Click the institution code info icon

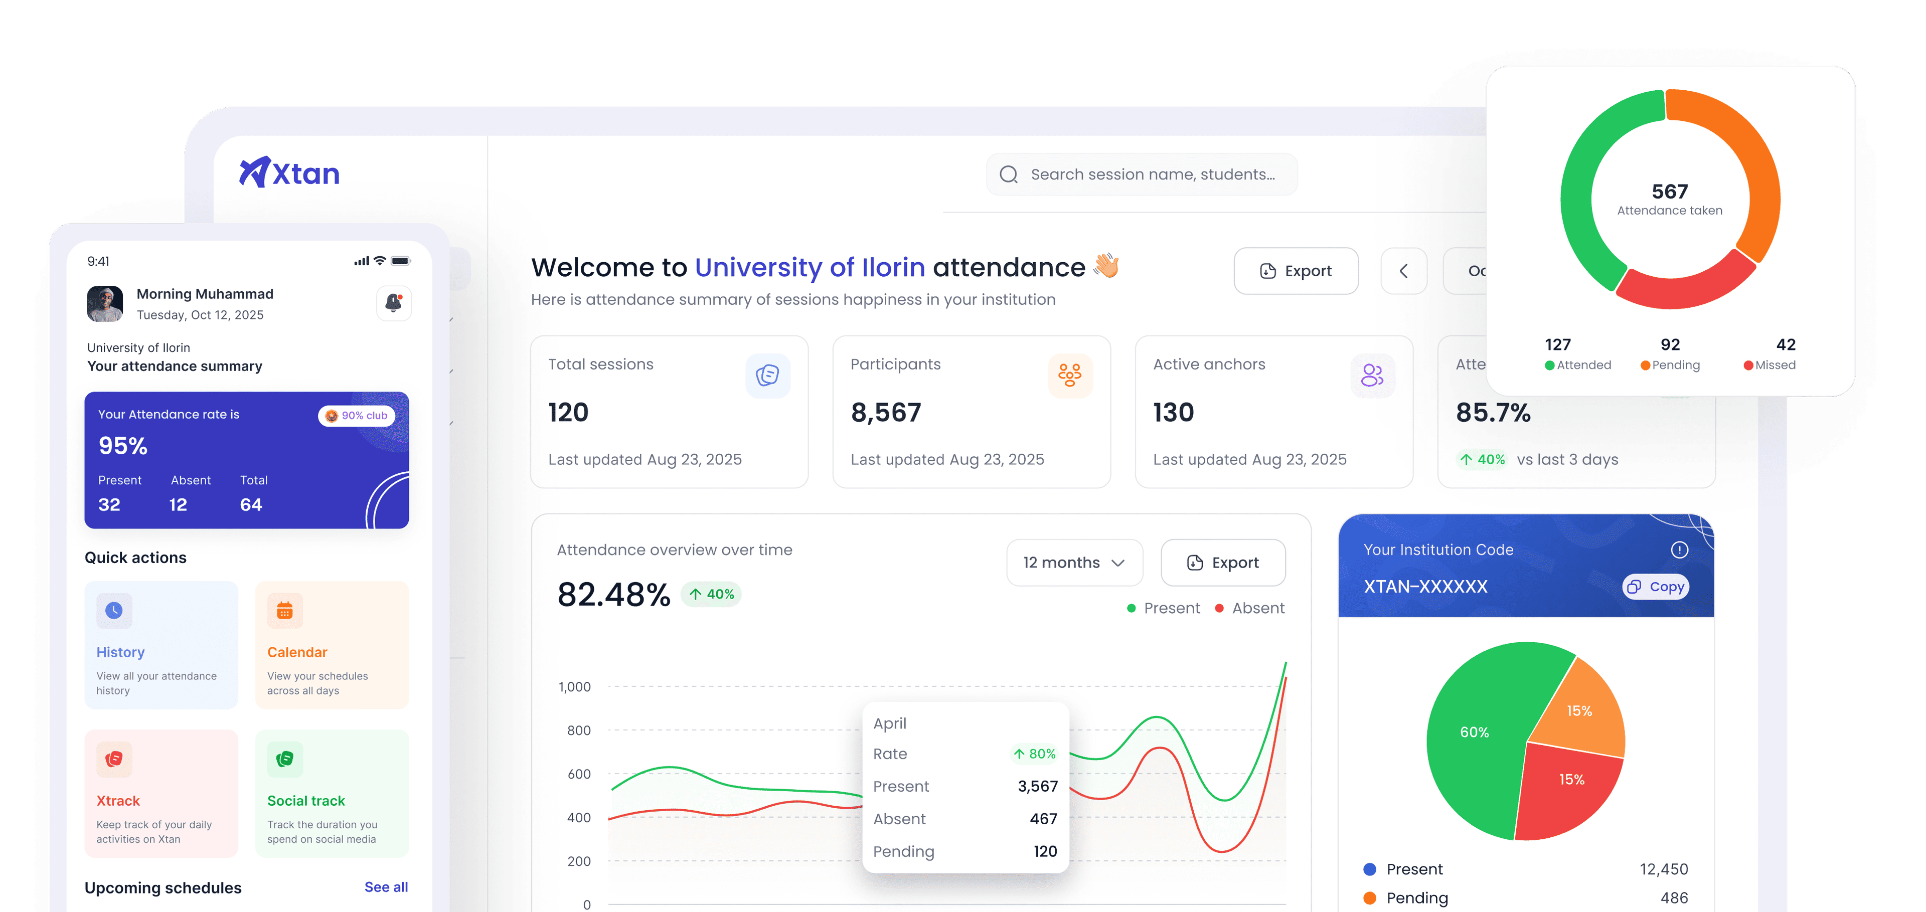click(x=1679, y=550)
